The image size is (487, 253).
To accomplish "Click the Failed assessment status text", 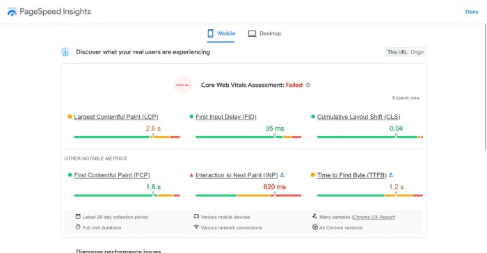I will 294,85.
